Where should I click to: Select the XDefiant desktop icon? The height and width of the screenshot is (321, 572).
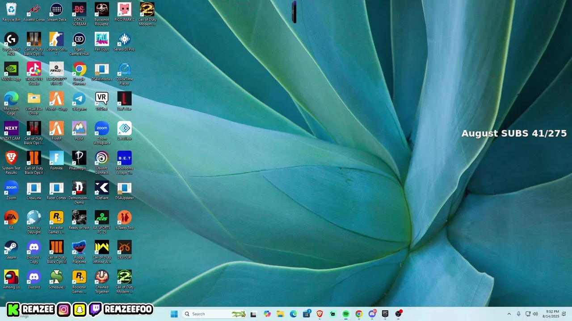[101, 191]
